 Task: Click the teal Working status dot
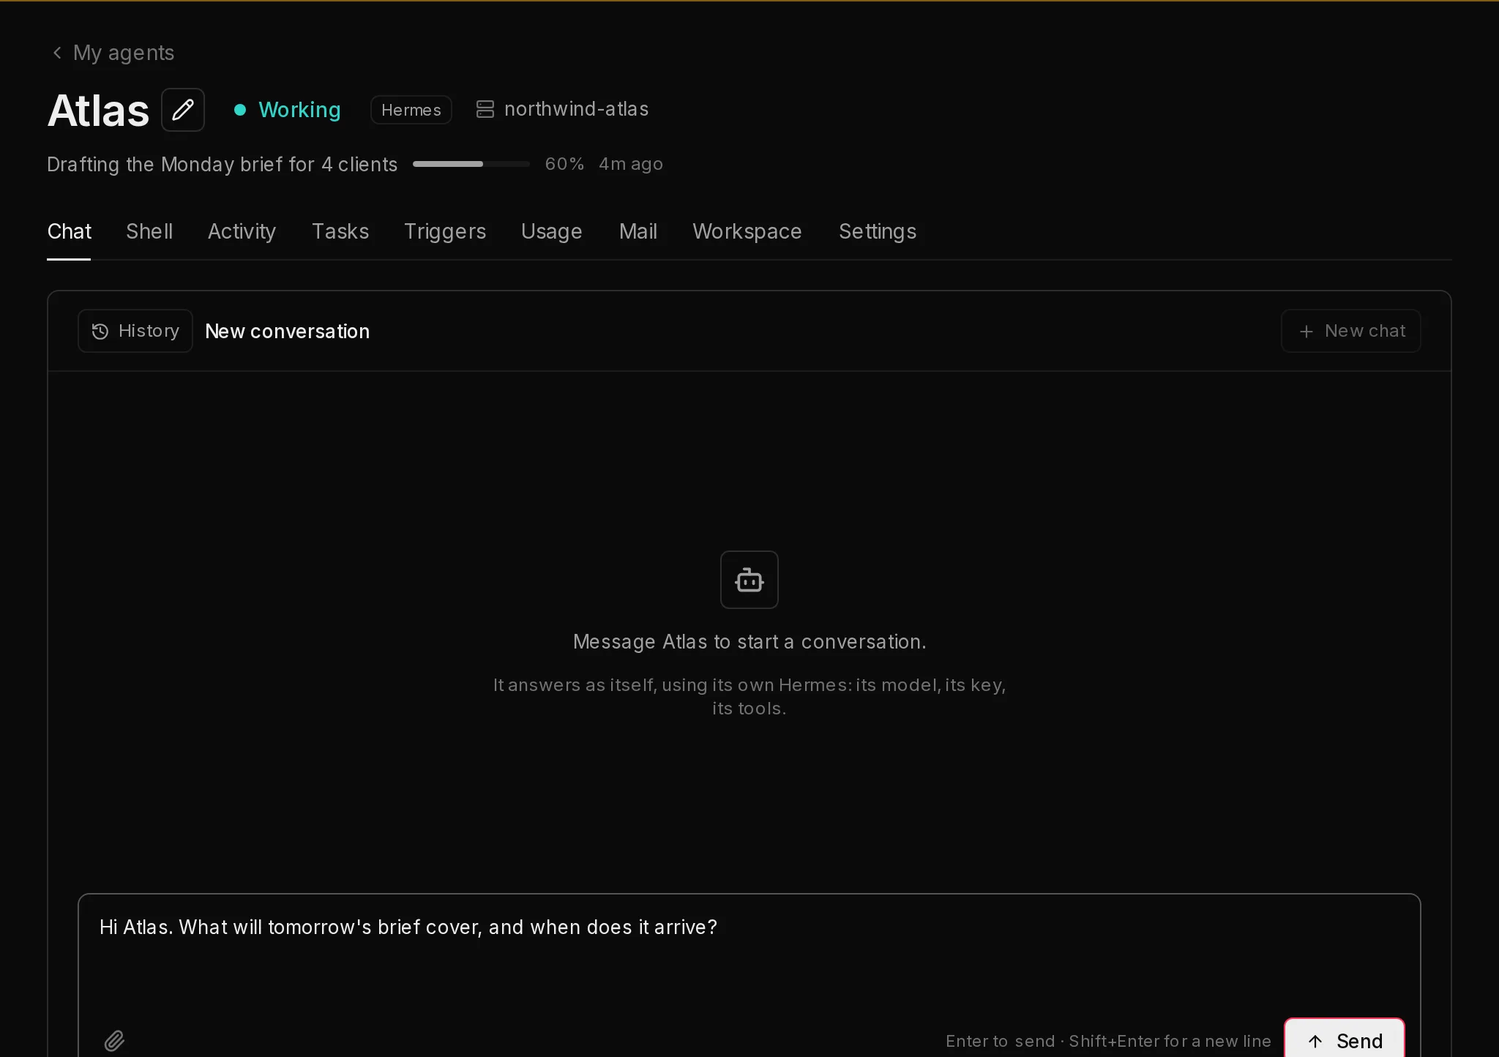[239, 110]
